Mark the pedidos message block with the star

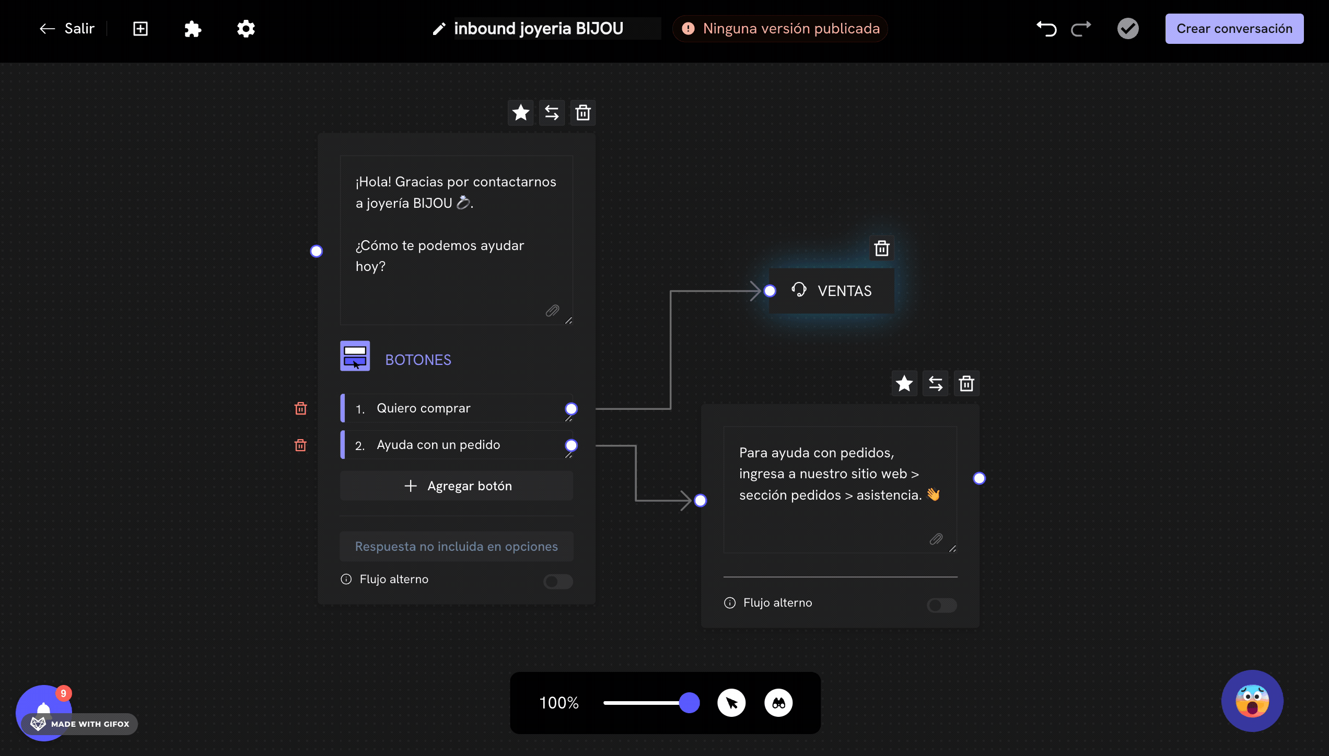tap(904, 384)
